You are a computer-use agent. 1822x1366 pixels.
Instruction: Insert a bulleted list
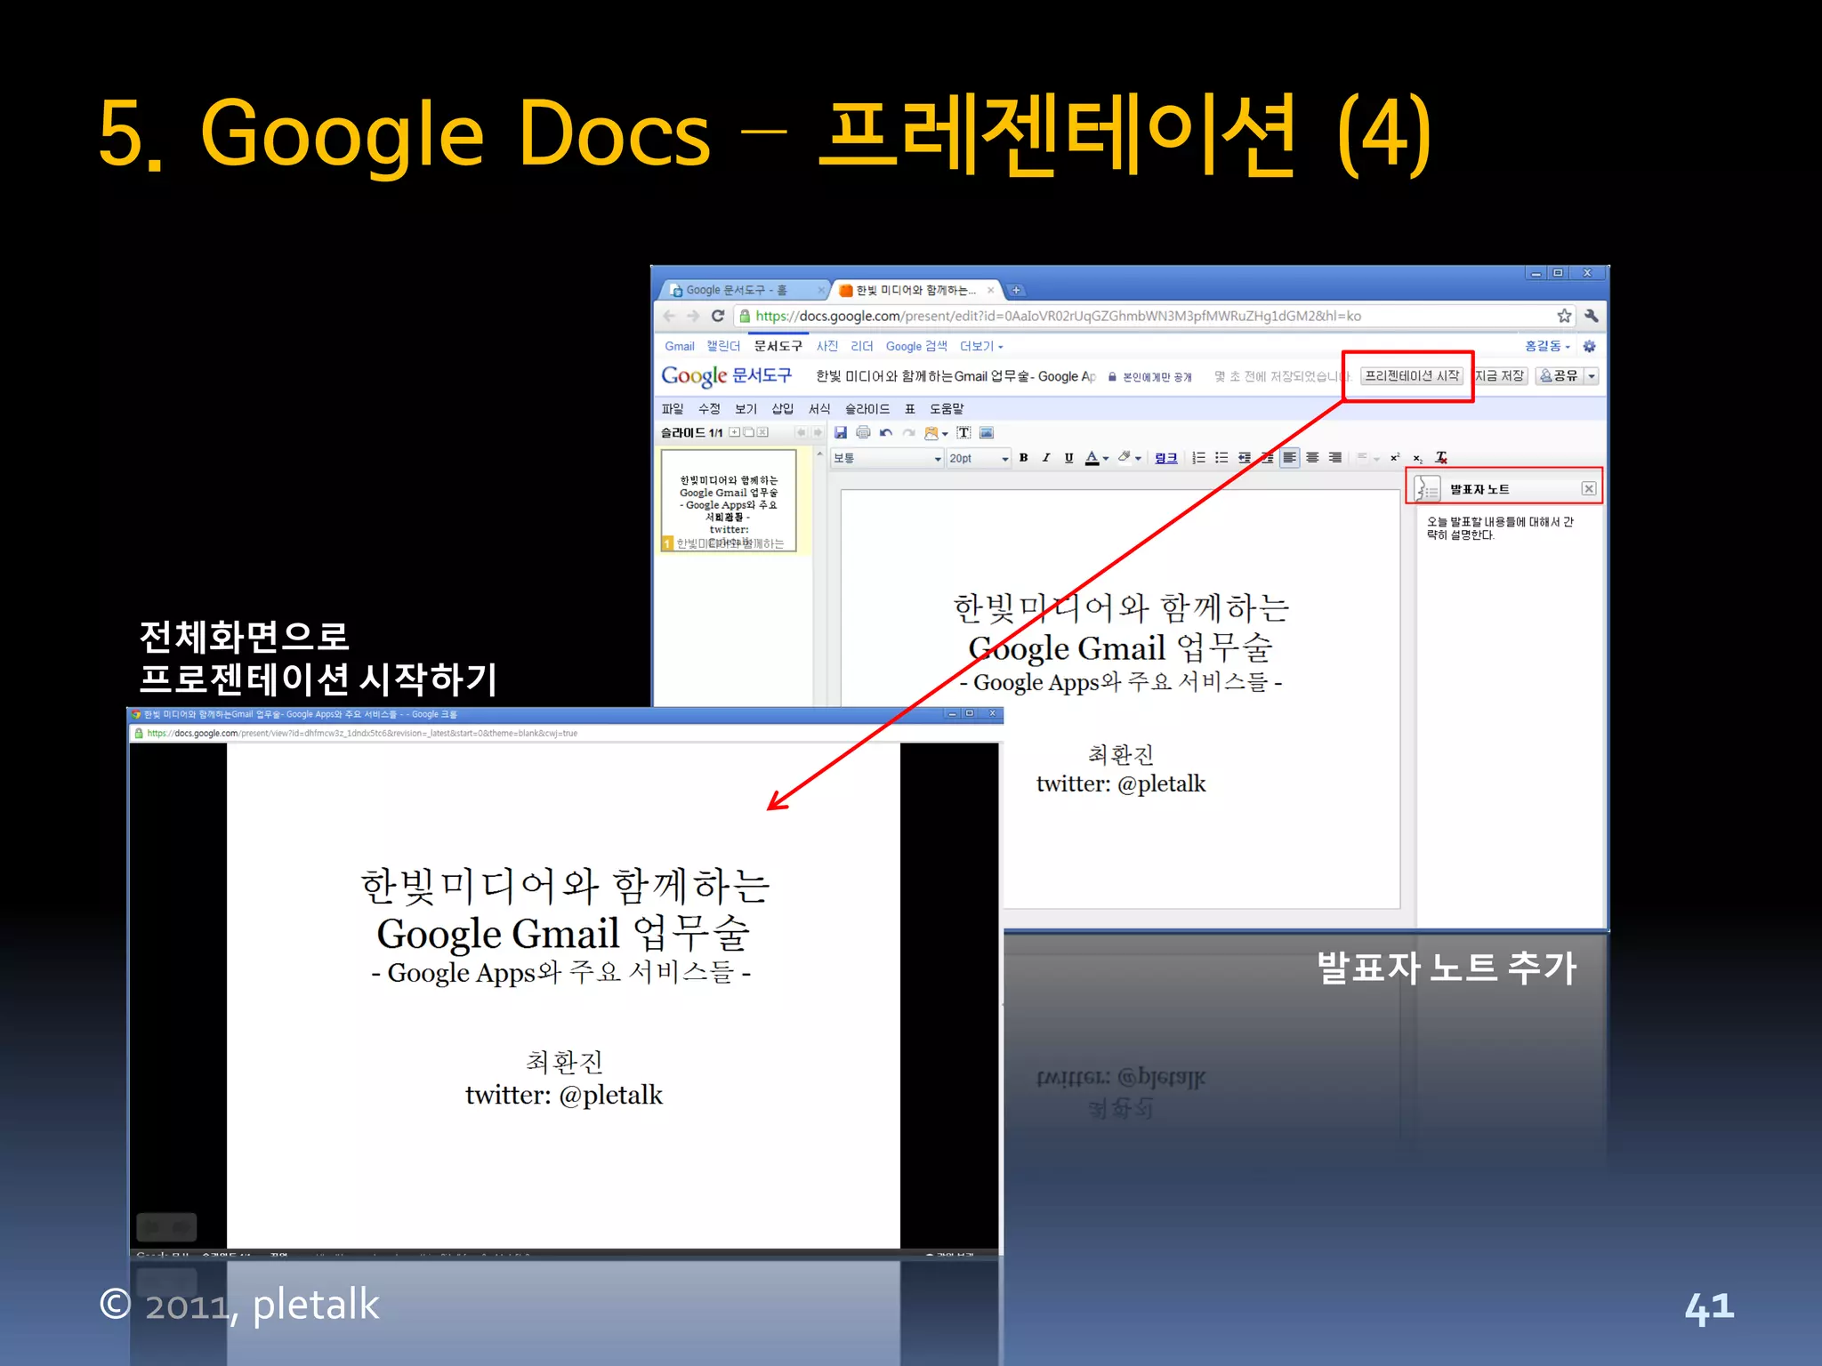tap(1221, 458)
